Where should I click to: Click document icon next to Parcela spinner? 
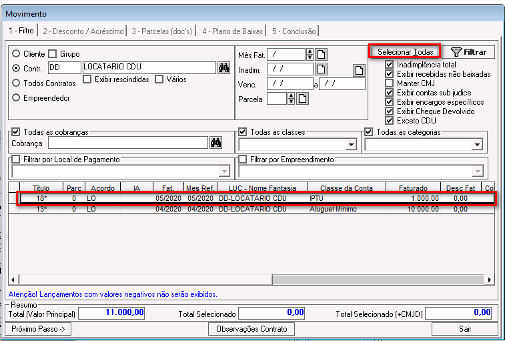[x=302, y=99]
